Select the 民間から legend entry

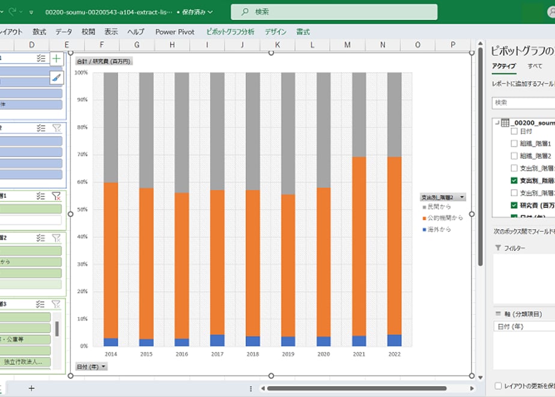pos(439,207)
